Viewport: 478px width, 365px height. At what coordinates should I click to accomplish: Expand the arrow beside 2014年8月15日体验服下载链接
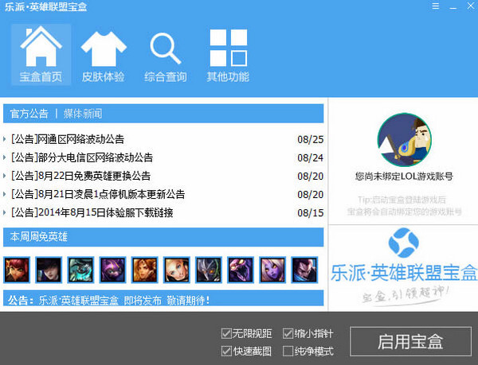point(6,213)
